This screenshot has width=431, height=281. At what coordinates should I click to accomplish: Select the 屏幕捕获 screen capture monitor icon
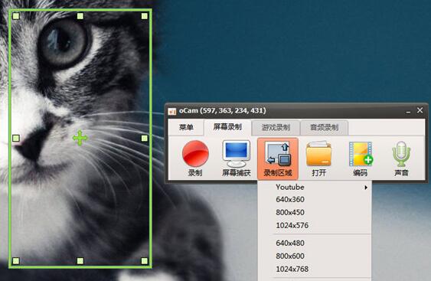(x=237, y=158)
